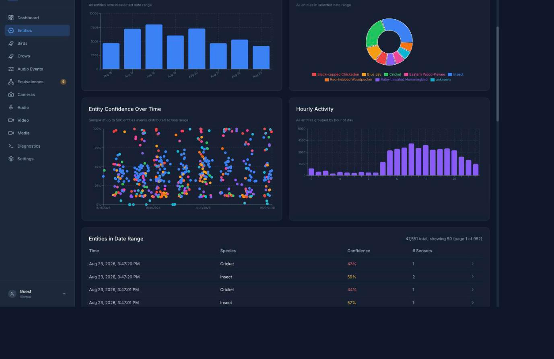This screenshot has width=554, height=359.
Task: Open the Media section
Action: click(x=37, y=133)
